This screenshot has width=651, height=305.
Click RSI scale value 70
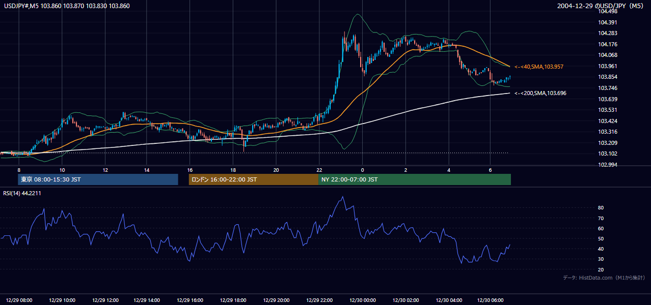pos(601,218)
